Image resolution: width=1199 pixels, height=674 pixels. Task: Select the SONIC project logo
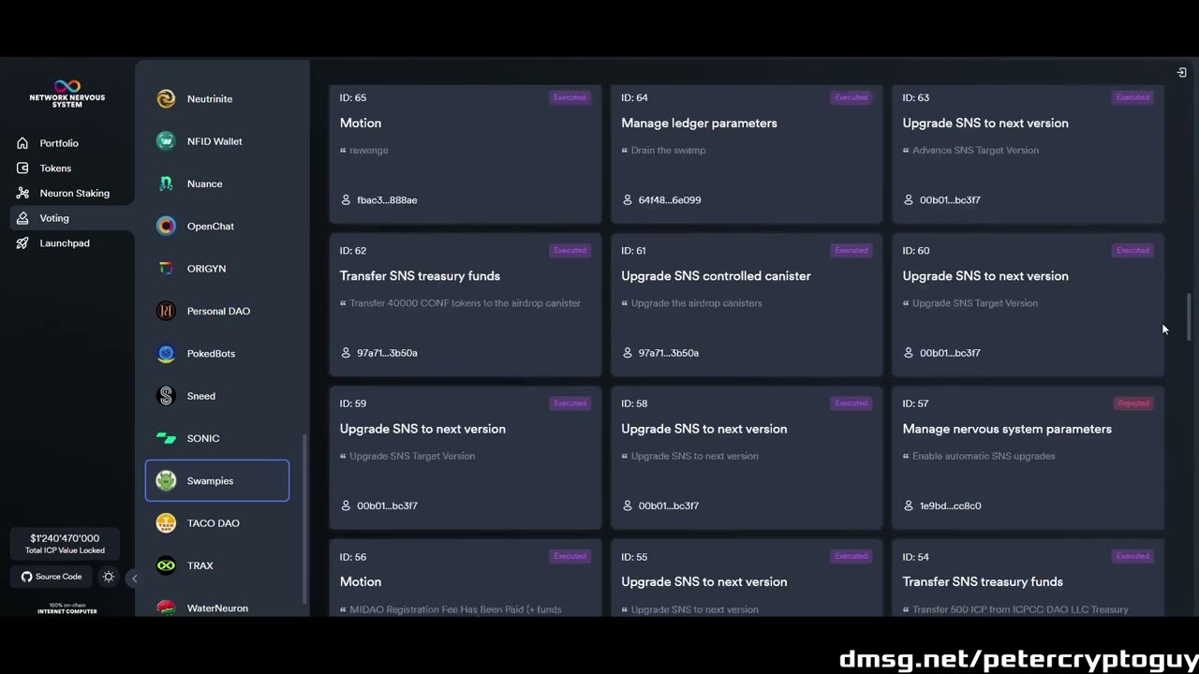click(166, 438)
